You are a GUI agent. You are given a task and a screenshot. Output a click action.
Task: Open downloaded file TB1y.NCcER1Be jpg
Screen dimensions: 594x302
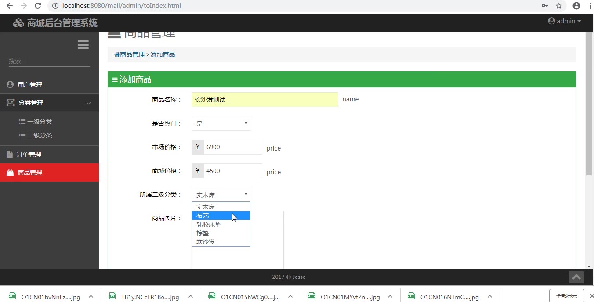click(145, 297)
